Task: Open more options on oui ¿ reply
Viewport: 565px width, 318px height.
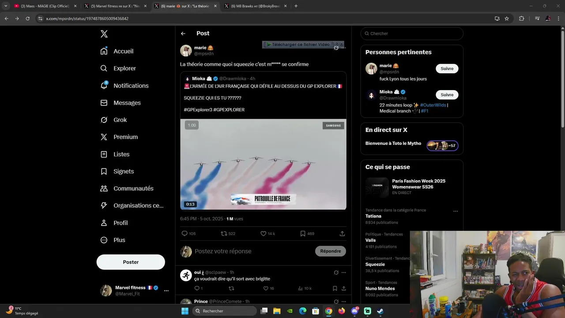Action: click(344, 273)
